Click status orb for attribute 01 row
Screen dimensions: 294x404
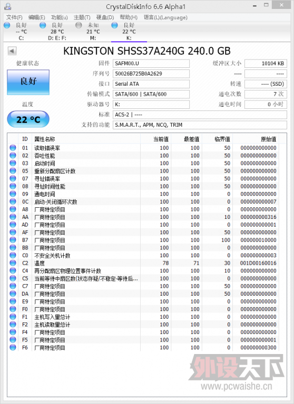pos(13,148)
